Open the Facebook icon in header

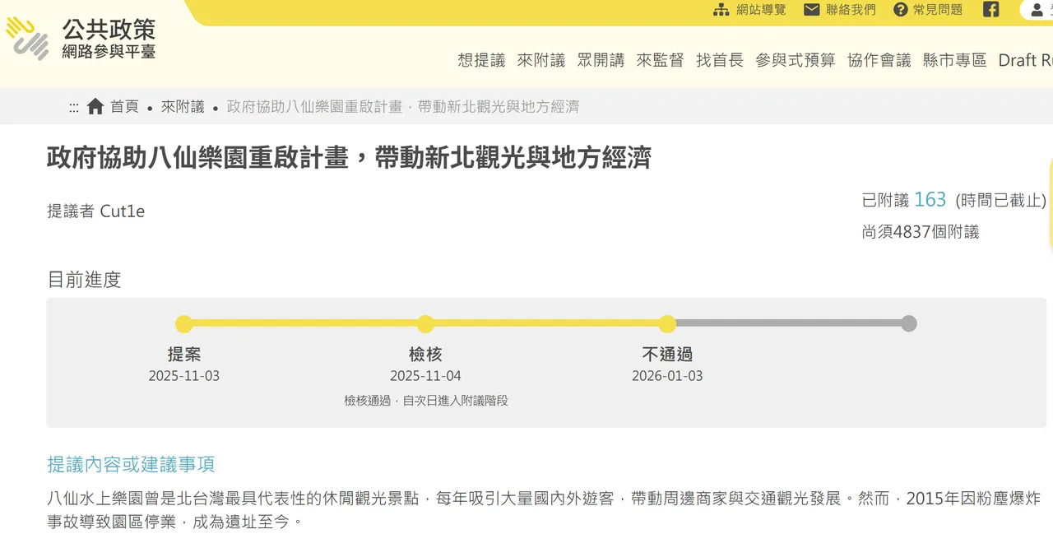click(x=991, y=10)
